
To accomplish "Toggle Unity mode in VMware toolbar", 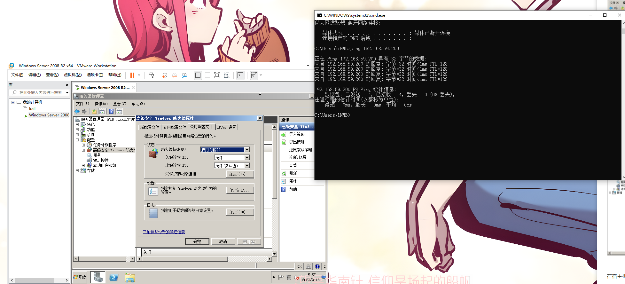I will pyautogui.click(x=227, y=75).
